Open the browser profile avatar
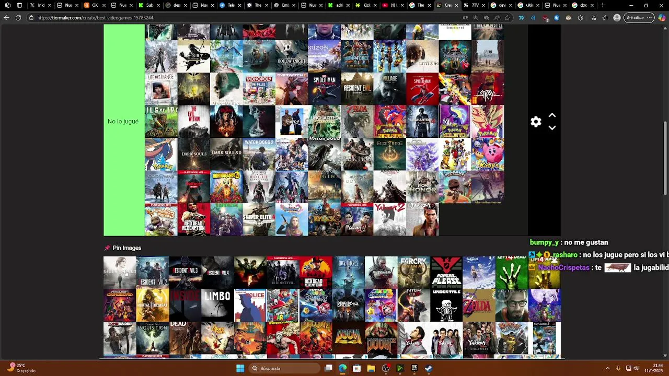669x376 pixels. [617, 18]
